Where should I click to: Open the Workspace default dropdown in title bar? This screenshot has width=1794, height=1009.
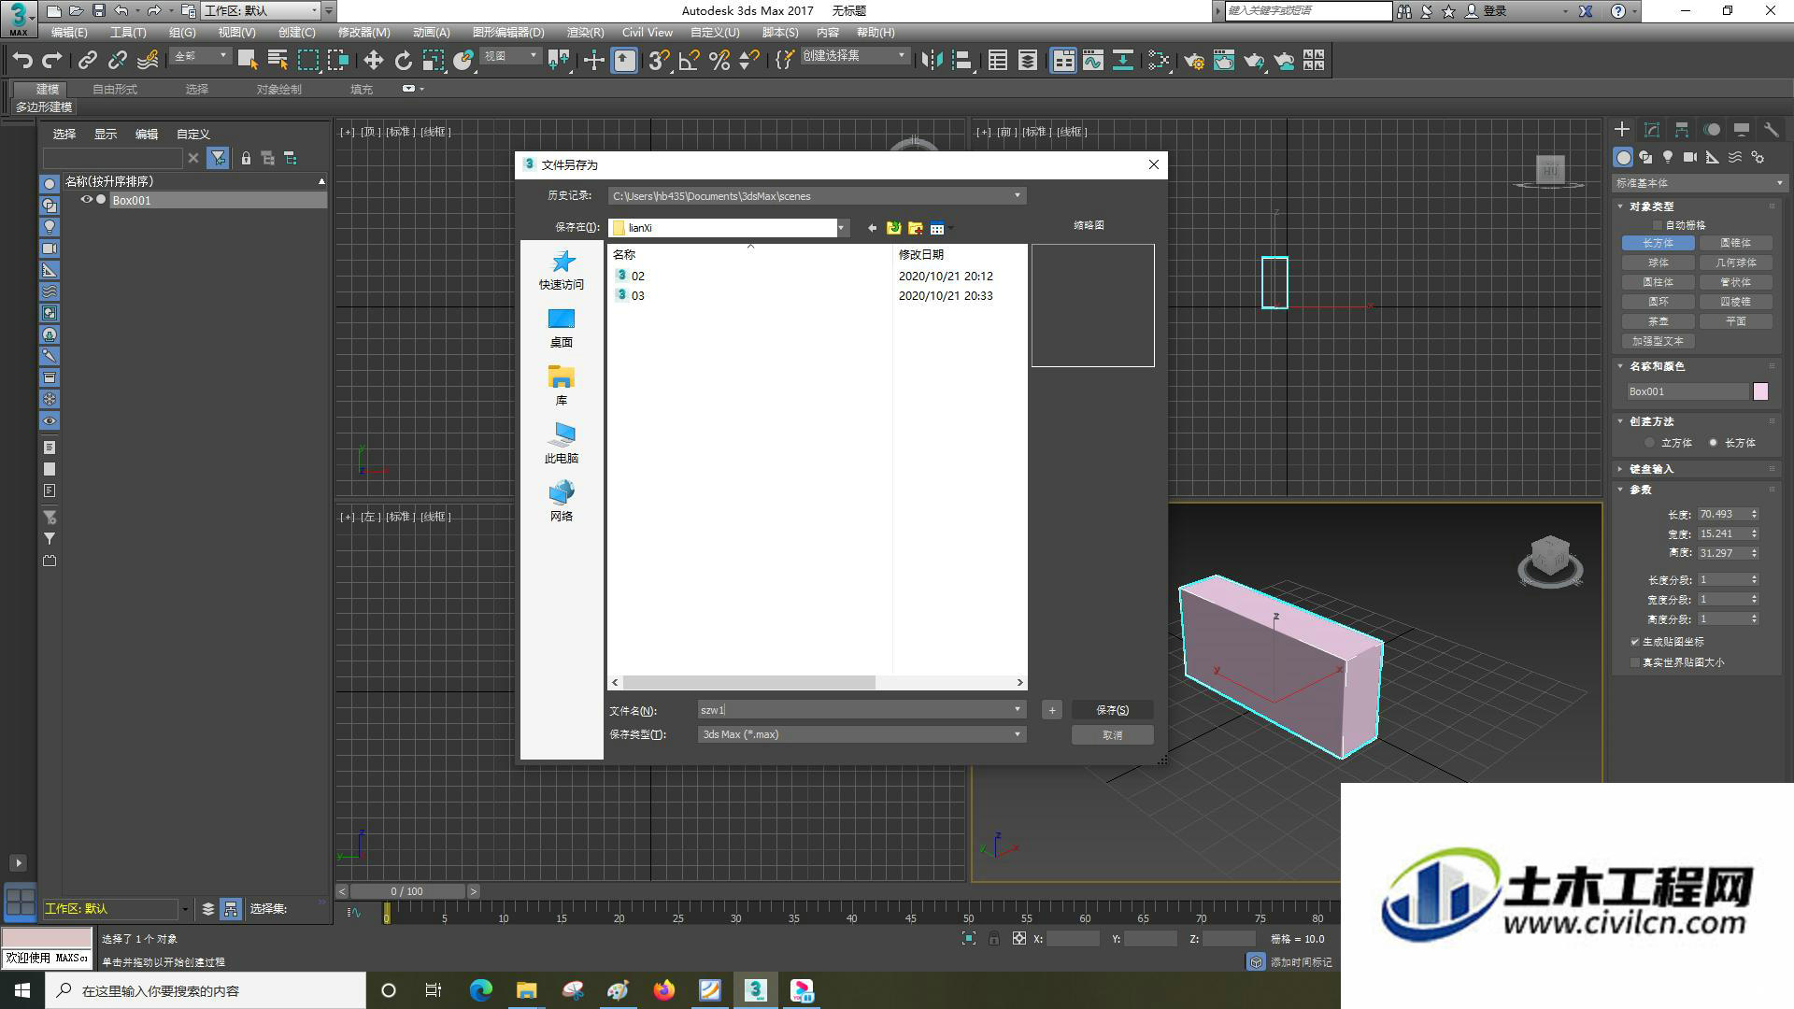pyautogui.click(x=262, y=10)
